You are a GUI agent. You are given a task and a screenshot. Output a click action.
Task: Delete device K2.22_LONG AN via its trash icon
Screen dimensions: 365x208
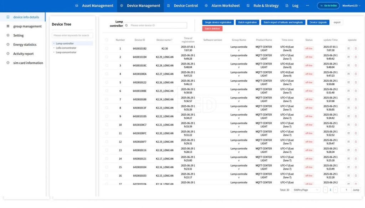[x=356, y=116]
